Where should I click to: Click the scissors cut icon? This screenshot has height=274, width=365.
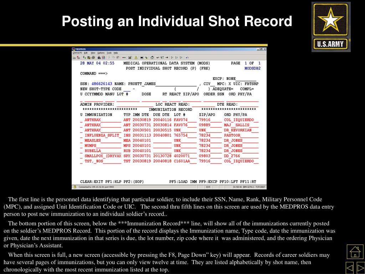click(x=109, y=57)
